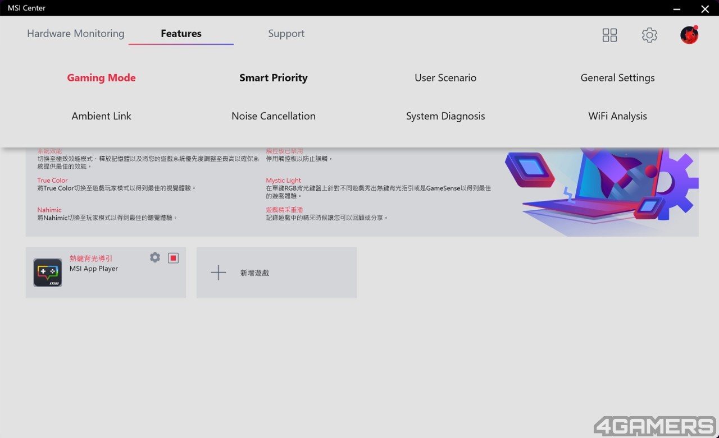Click the 遊戲精采重播 heading
Screen dimensions: 719x438
284,210
